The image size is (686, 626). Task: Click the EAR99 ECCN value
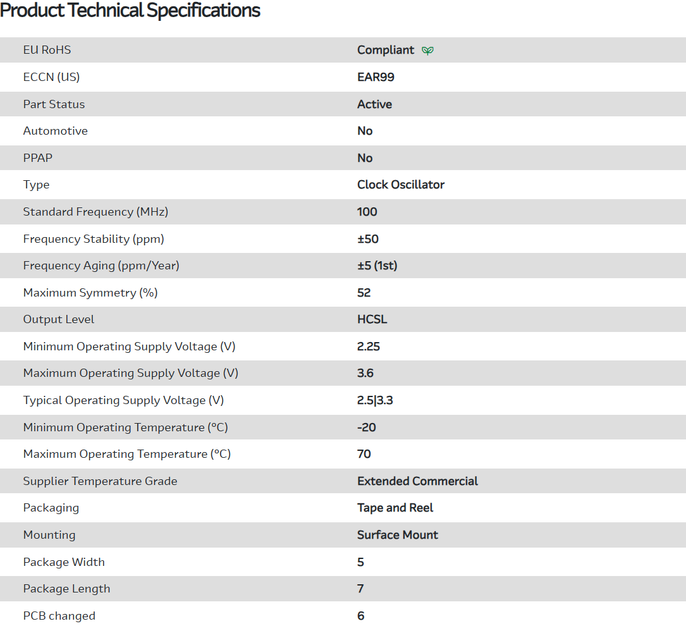coord(376,77)
